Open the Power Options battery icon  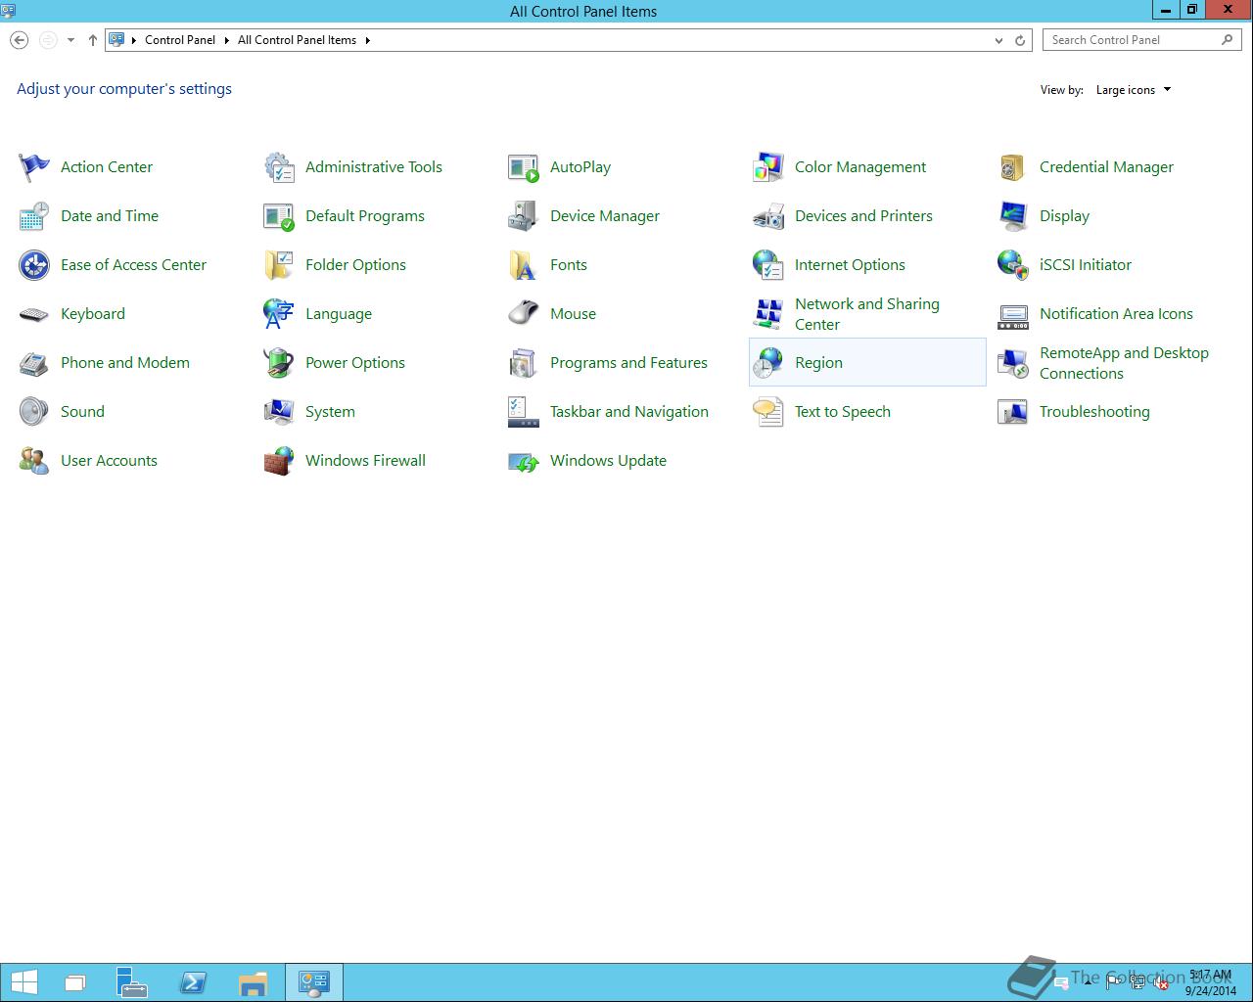pyautogui.click(x=279, y=363)
